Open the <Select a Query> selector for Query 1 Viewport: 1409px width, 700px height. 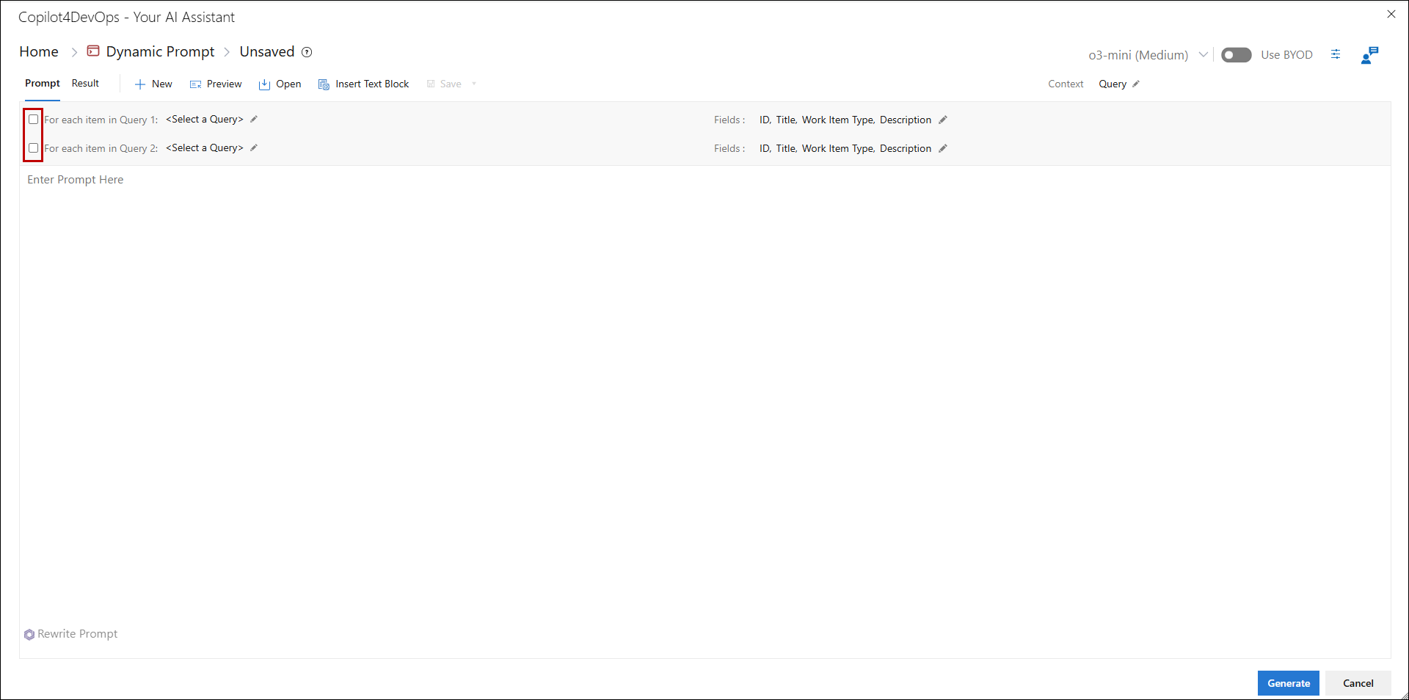click(204, 120)
